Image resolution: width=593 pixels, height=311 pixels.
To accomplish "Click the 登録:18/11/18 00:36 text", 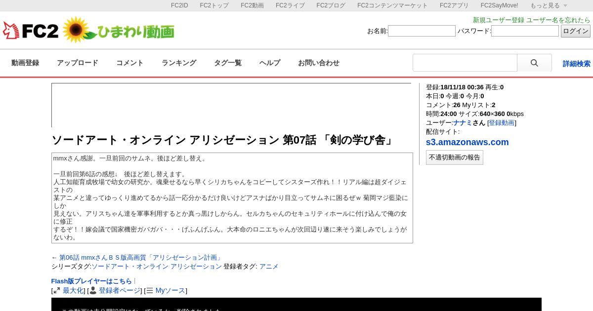I will (455, 87).
